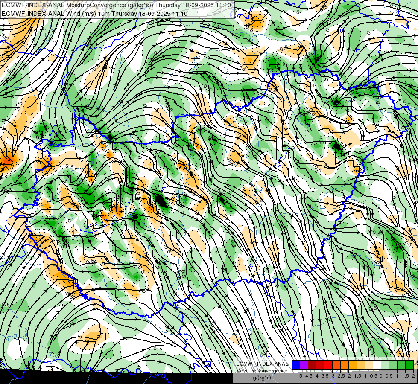The image size is (418, 384).
Task: Click the -2.5 legend tick label
Action: coord(340,376)
